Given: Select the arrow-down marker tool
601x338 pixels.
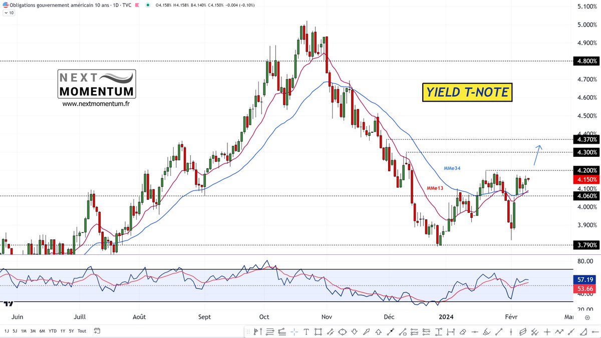Looking at the screenshot, I should pos(354,331).
